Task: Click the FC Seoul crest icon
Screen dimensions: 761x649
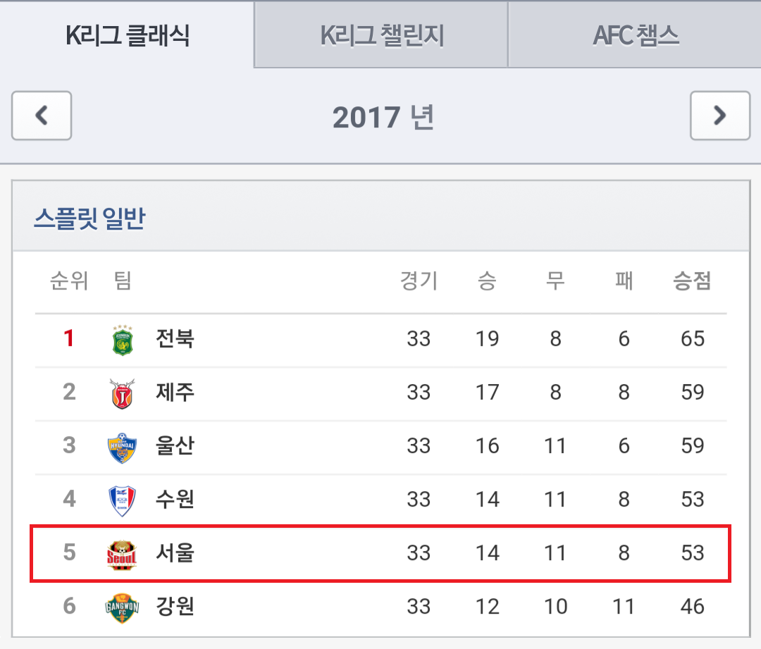Action: tap(122, 555)
